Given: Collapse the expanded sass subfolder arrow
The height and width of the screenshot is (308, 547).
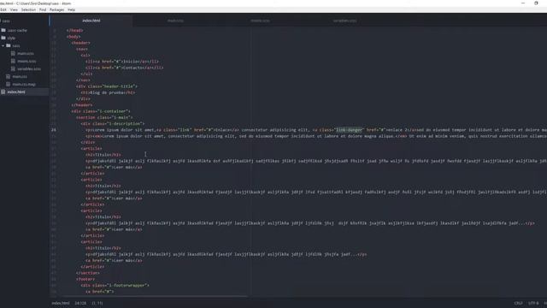Looking at the screenshot, I should (3, 45).
